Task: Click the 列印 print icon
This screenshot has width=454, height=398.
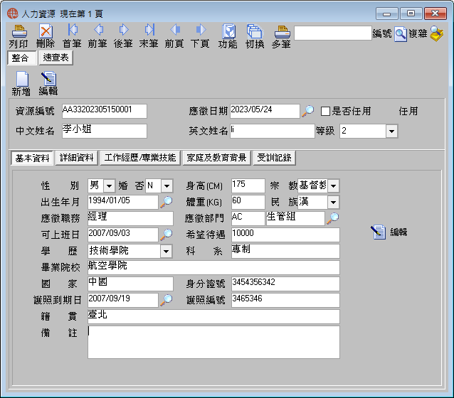Action: coord(19,31)
